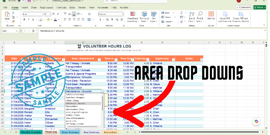The height and width of the screenshot is (135, 270).
Task: Click the Decrease Indent icon
Action: point(79,20)
